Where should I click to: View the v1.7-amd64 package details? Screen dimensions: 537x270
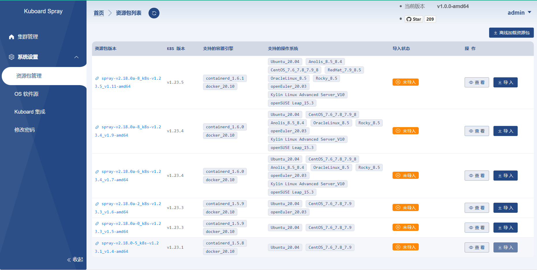(477, 176)
